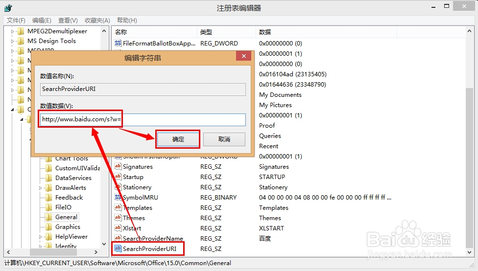Image resolution: width=478 pixels, height=271 pixels.
Task: Maximize the Registry Editor window
Action: pyautogui.click(x=447, y=6)
